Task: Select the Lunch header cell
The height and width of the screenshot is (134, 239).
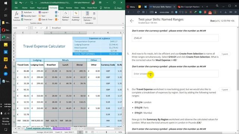Action: pyautogui.click(x=65, y=65)
